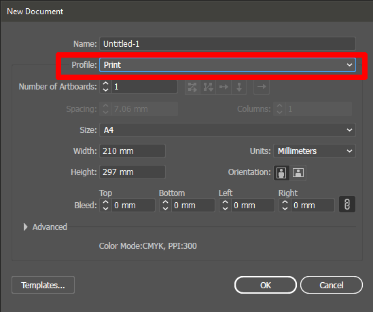This screenshot has width=373, height=312.
Task: Open the Units dropdown showing Millimeters
Action: pyautogui.click(x=315, y=151)
